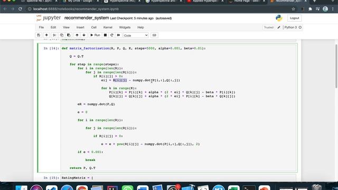The width and height of the screenshot is (338, 190).
Task: Save the notebook with the floppy disk icon
Action: (39, 35)
